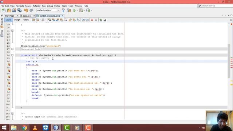Screen dimensions: 233x131
Task: Click the Shift Line Left icon
Action: [x=83, y=20]
